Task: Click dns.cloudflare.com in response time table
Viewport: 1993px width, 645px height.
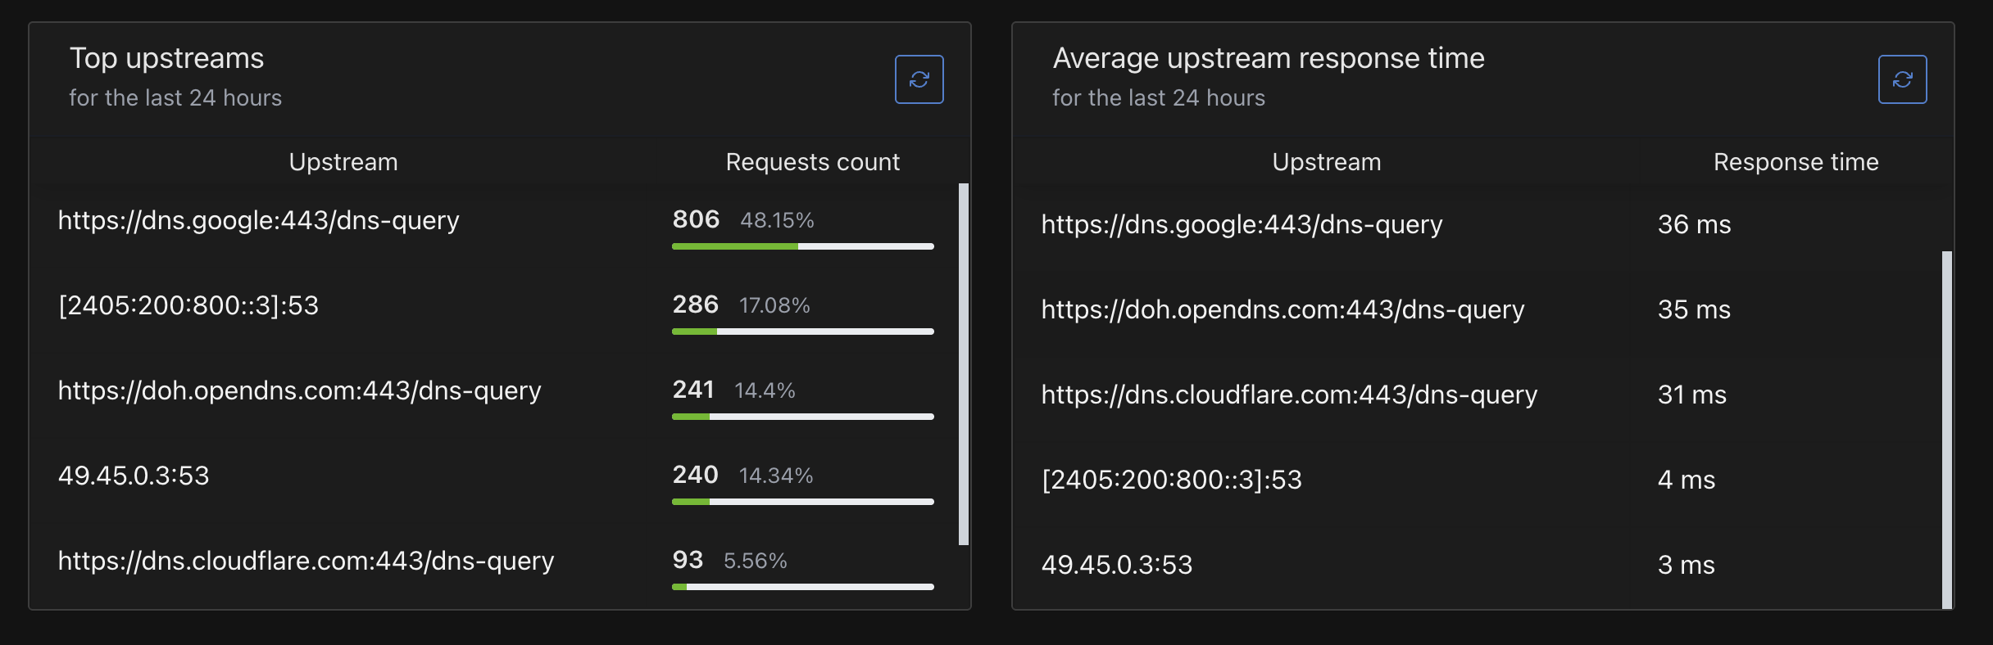Action: [1289, 395]
